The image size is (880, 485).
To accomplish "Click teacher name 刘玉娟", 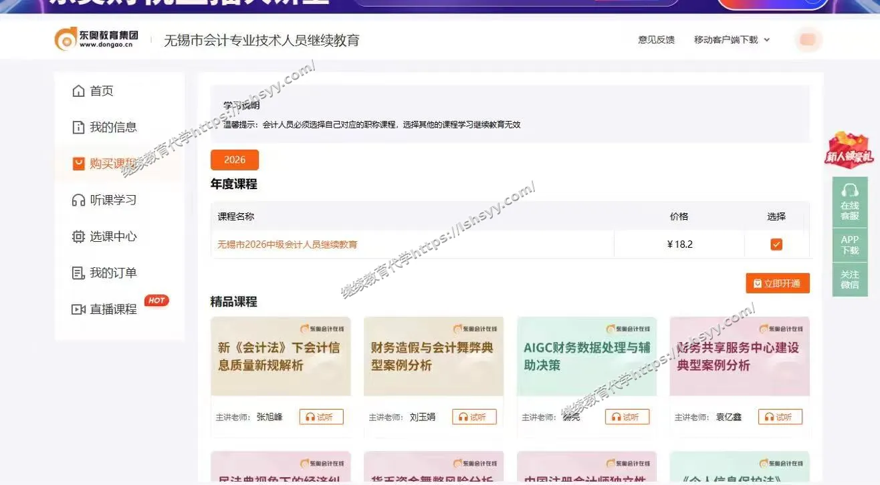I will [423, 417].
